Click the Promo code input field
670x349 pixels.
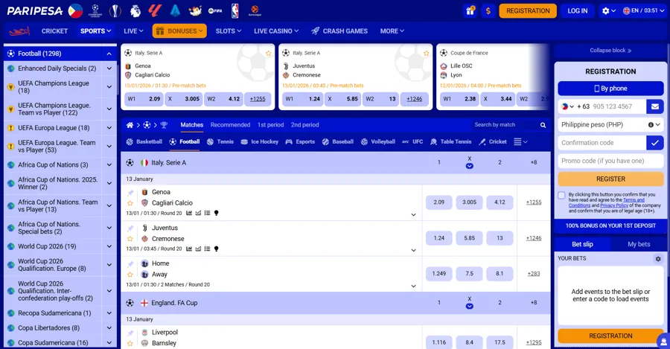[x=610, y=161]
